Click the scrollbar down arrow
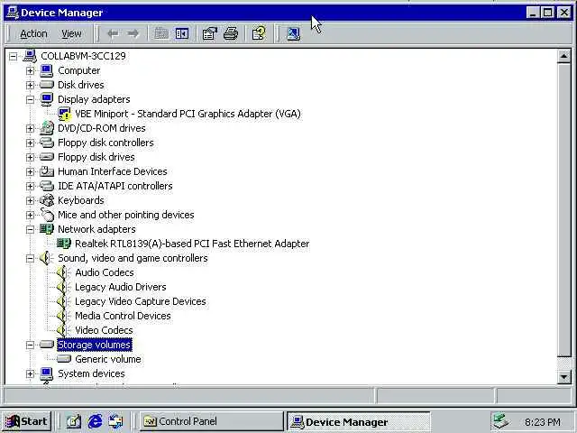 [x=563, y=377]
